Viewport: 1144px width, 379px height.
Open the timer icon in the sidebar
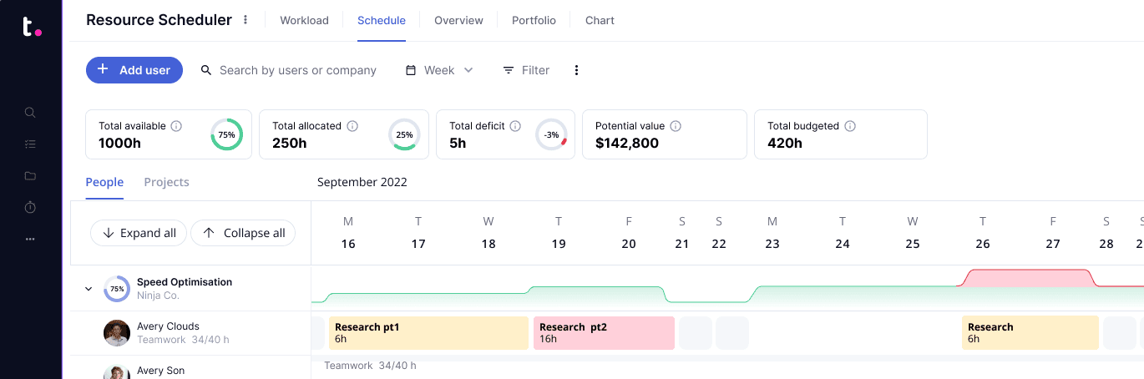[x=30, y=207]
